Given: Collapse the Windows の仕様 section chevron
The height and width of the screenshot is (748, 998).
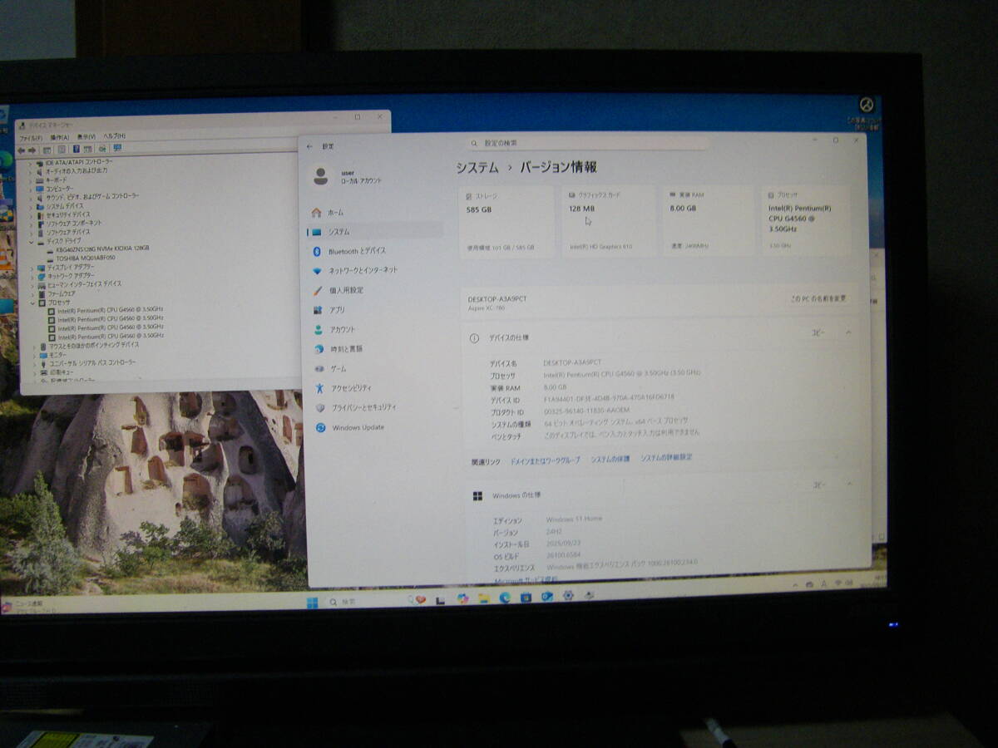Looking at the screenshot, I should point(849,484).
